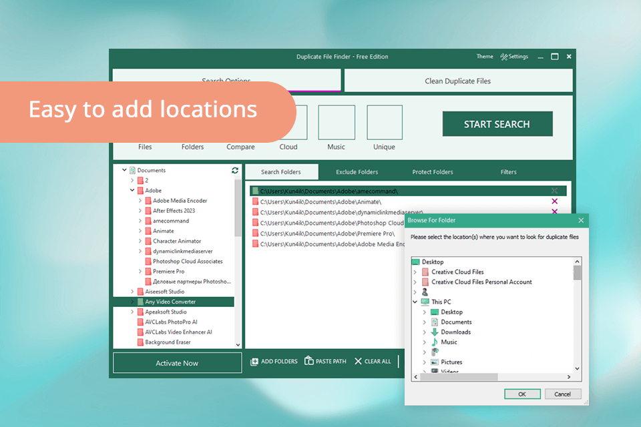Expand the Adobe Media Encoder folder
The width and height of the screenshot is (641, 427).
(x=140, y=201)
